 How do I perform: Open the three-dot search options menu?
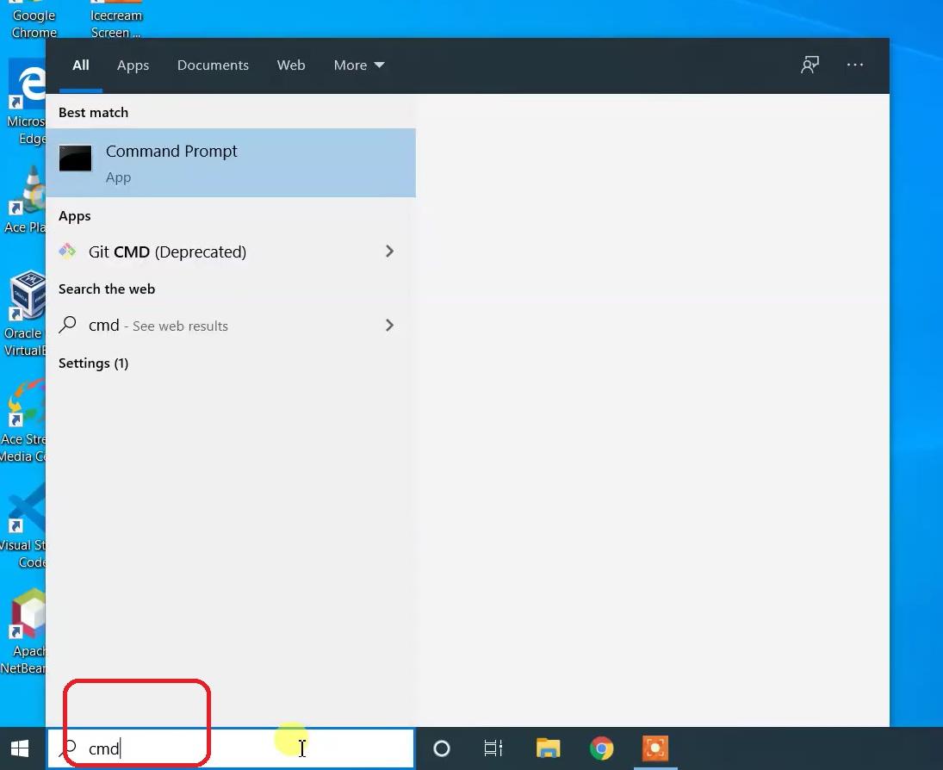[x=854, y=65]
